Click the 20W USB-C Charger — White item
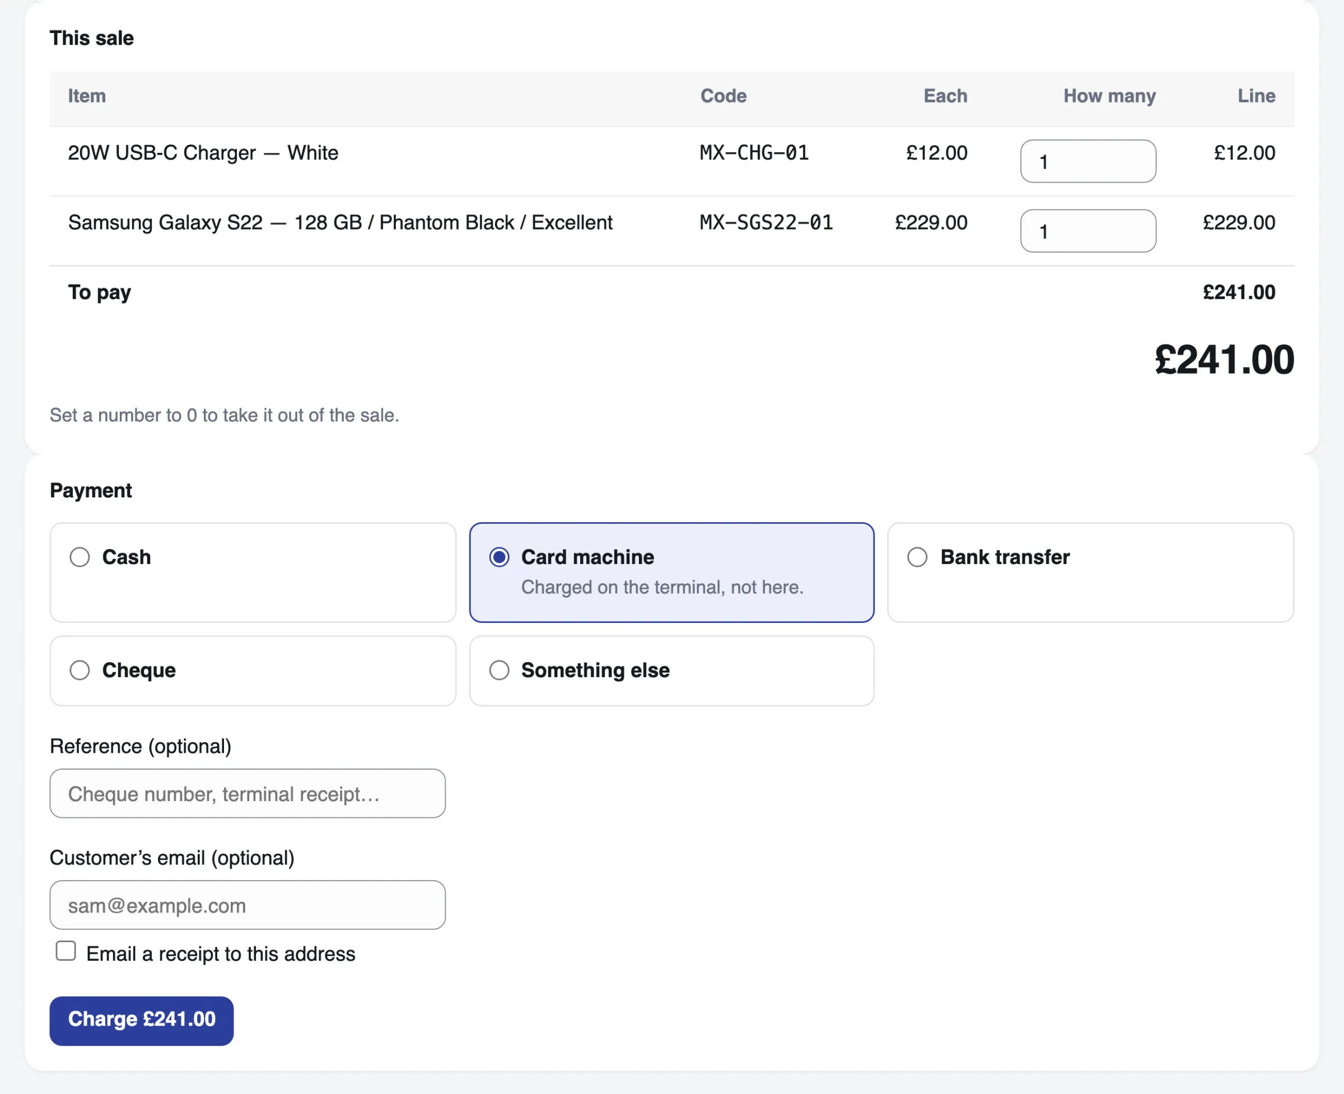The image size is (1344, 1094). 203,153
